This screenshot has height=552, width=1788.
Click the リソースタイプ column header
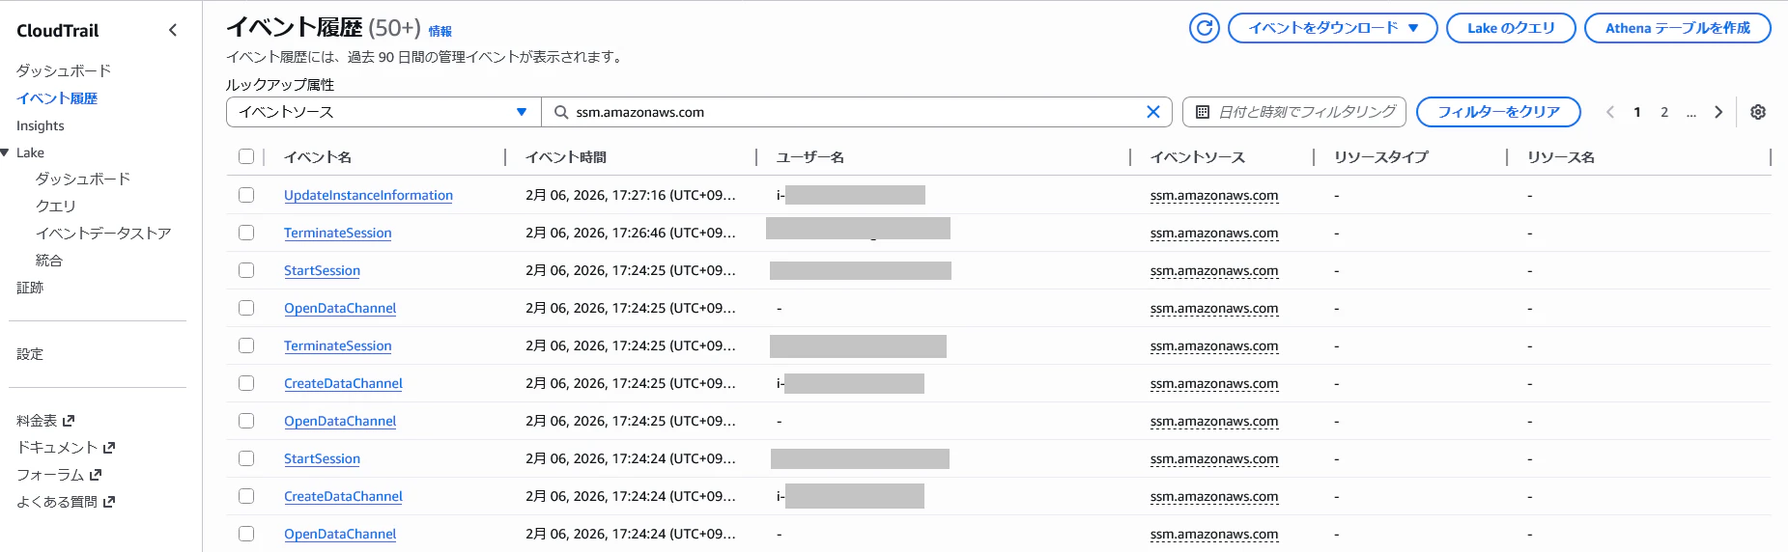click(1381, 156)
